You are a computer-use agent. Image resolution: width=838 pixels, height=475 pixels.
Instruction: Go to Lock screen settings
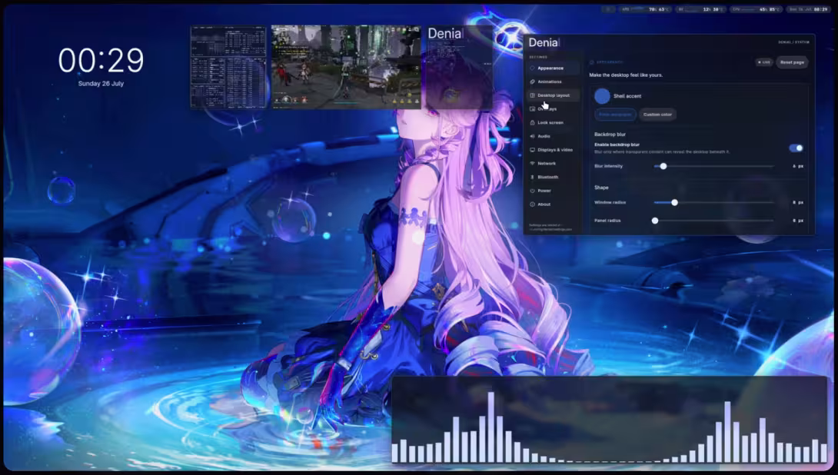(x=553, y=122)
